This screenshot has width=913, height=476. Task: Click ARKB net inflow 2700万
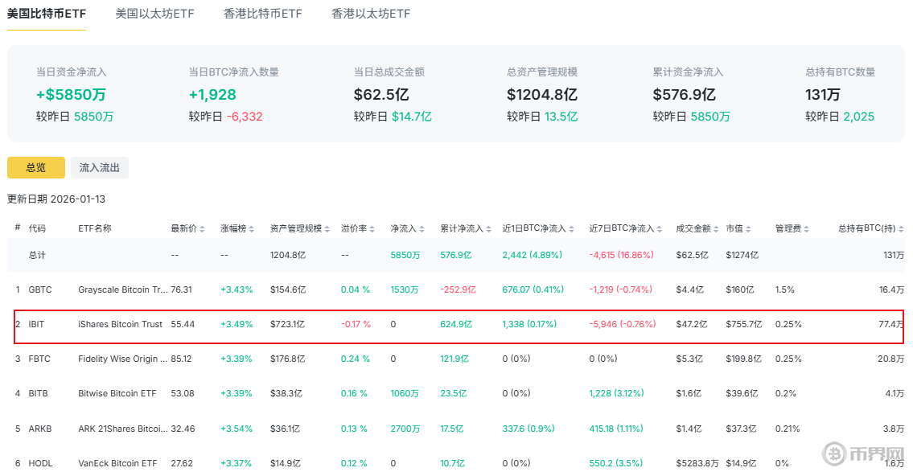(x=405, y=429)
